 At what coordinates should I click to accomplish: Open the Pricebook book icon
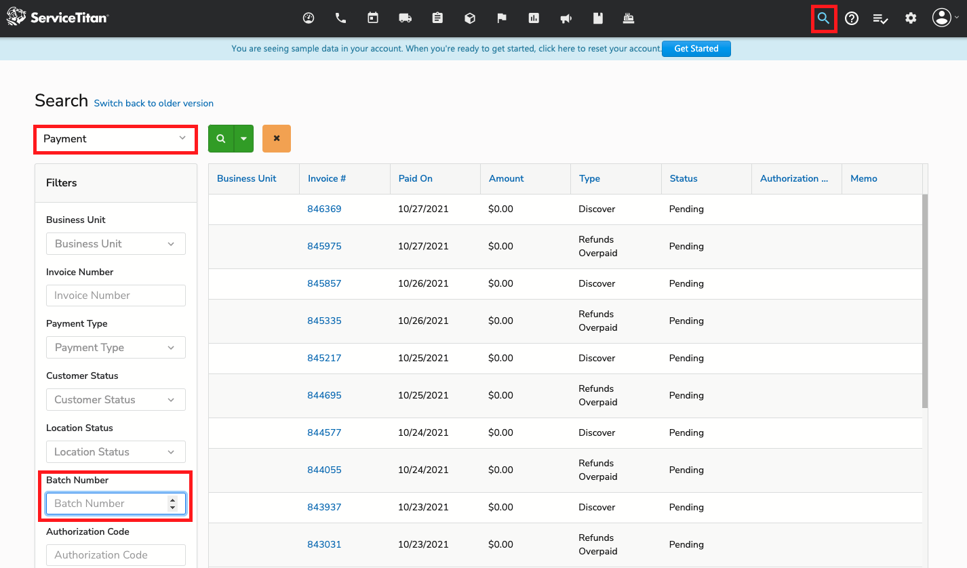(598, 18)
